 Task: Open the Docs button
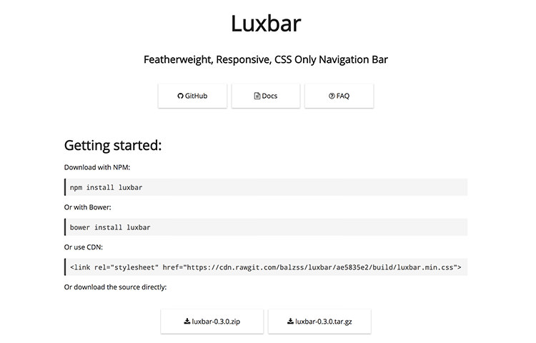tap(266, 96)
